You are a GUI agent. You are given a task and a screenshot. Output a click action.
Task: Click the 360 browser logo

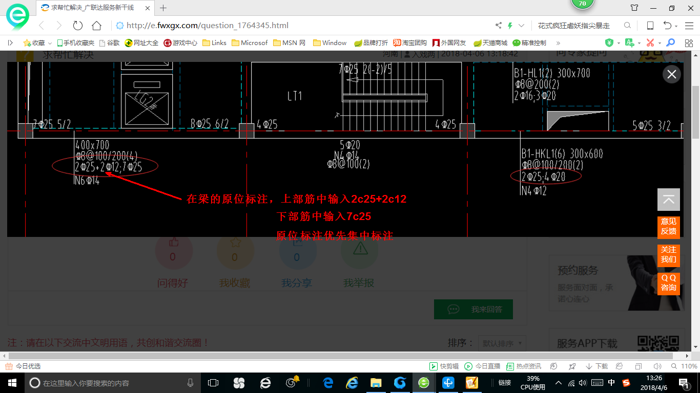point(18,16)
